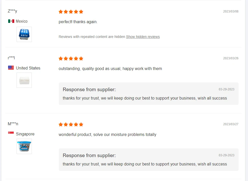Click r***l's five-star rating
Viewport: 248px width, 181px height.
pyautogui.click(x=71, y=59)
